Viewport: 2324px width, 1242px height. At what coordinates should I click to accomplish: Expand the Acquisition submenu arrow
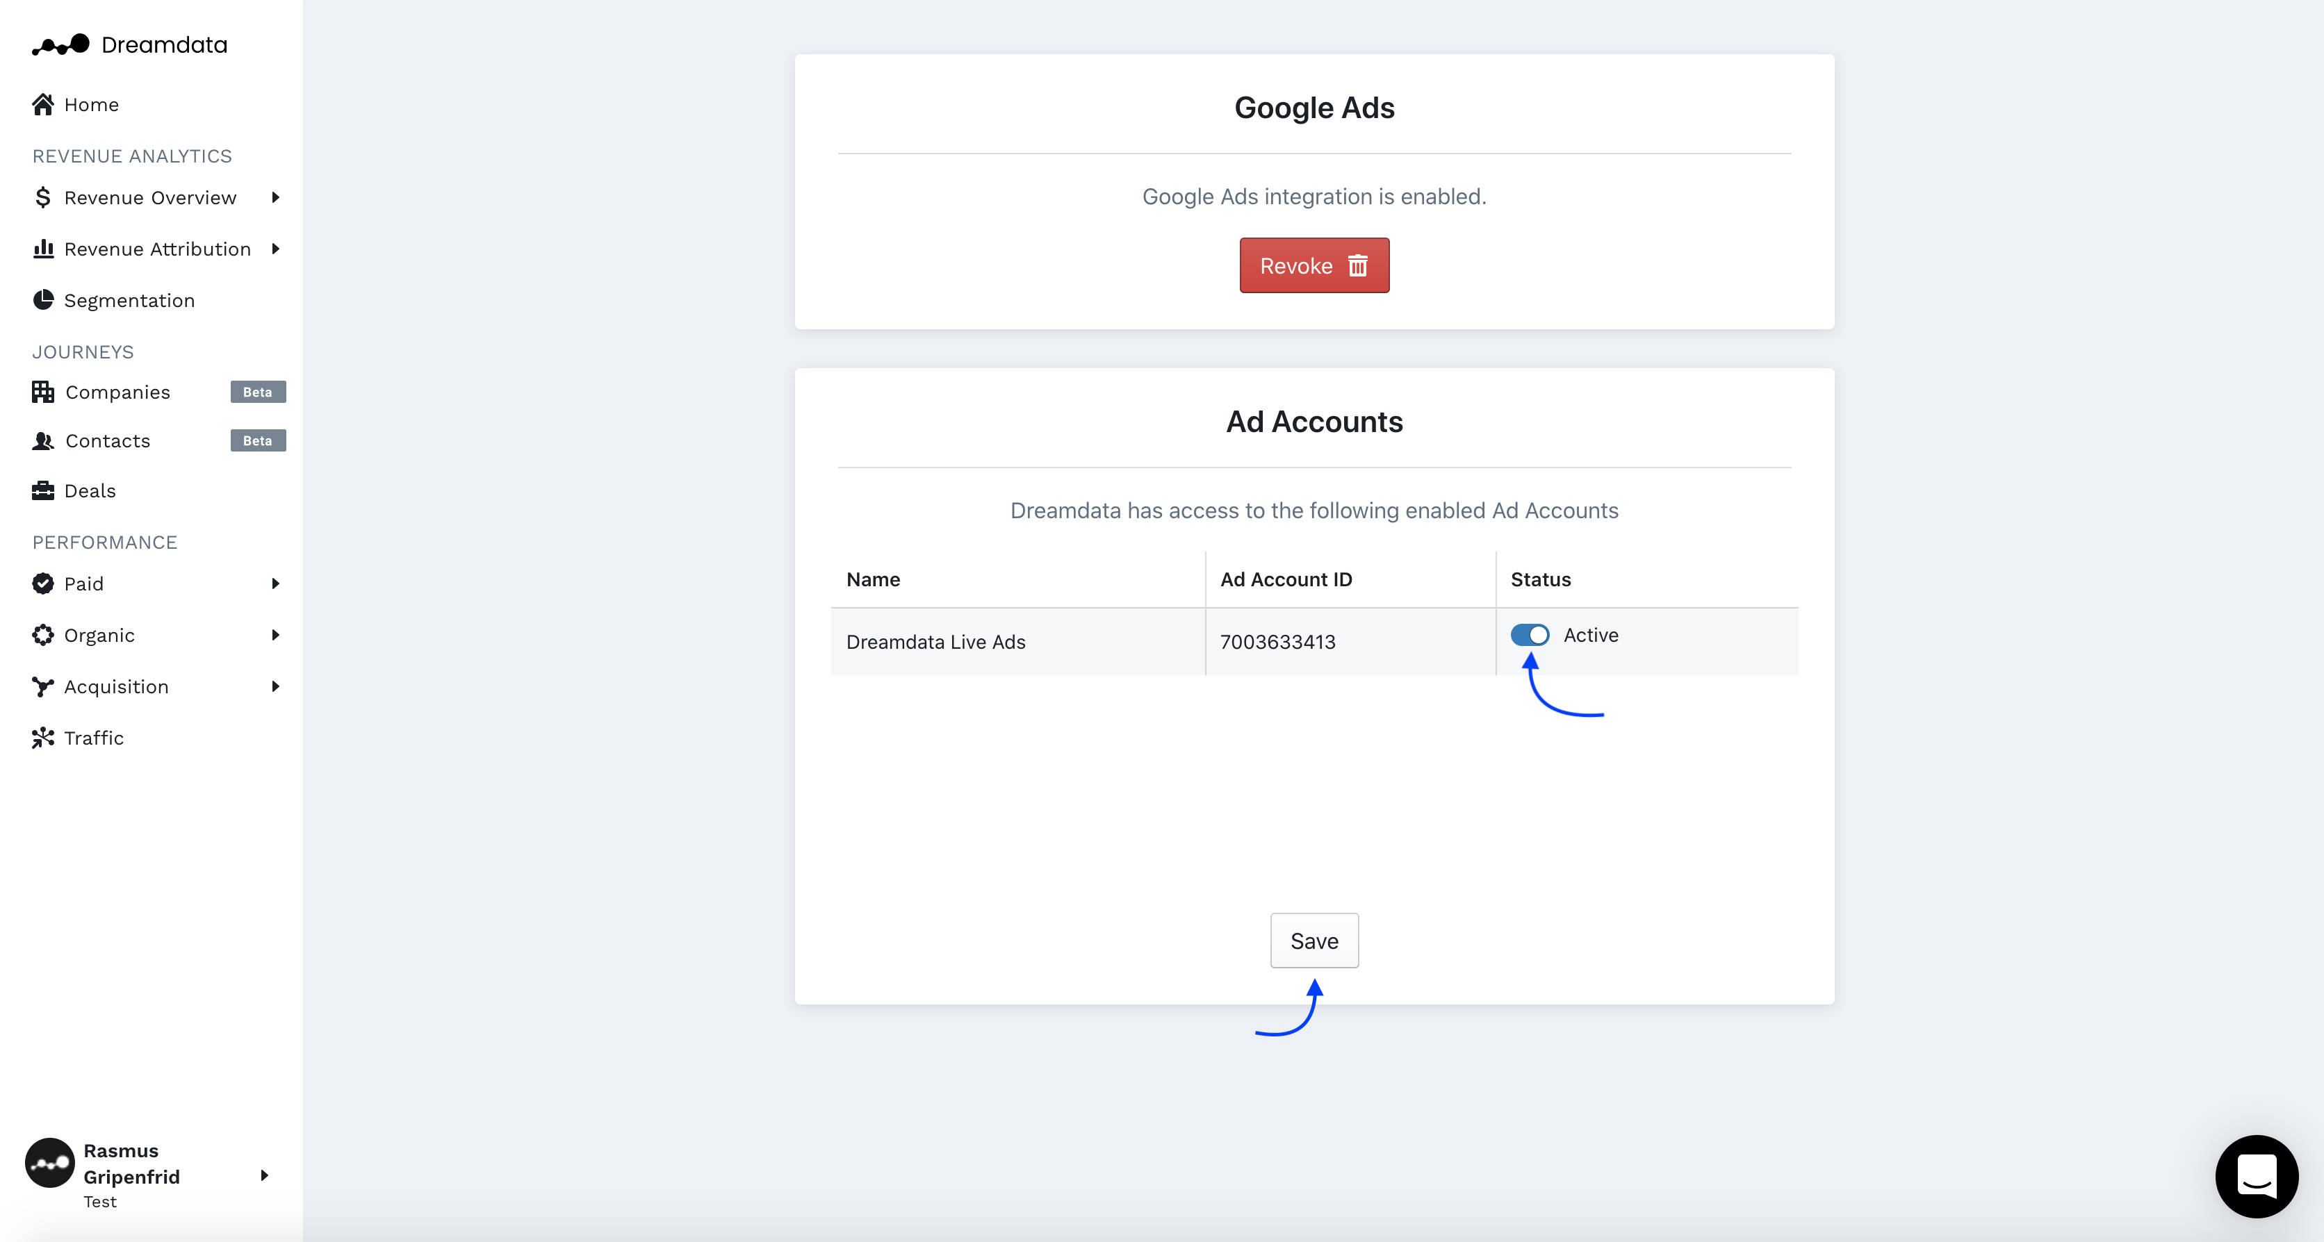click(275, 686)
